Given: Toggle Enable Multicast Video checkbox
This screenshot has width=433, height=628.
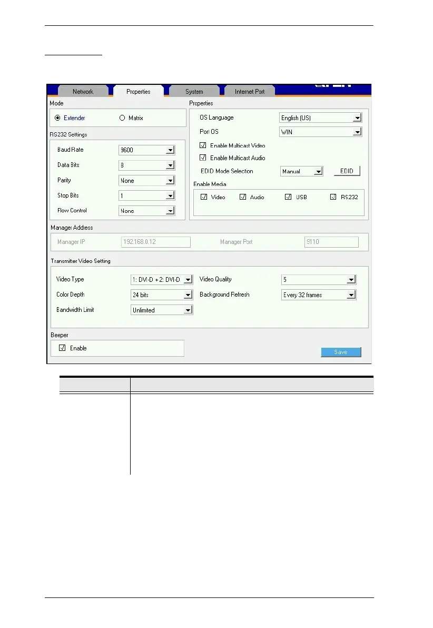Looking at the screenshot, I should coord(203,145).
